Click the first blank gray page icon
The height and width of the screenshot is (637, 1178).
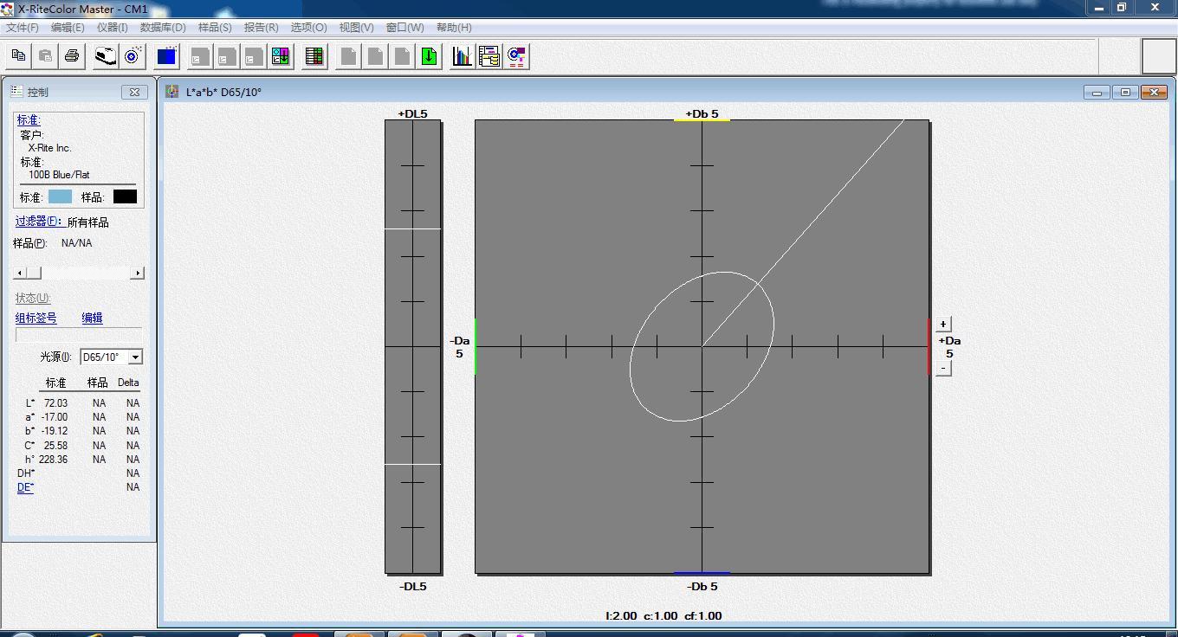coord(348,56)
